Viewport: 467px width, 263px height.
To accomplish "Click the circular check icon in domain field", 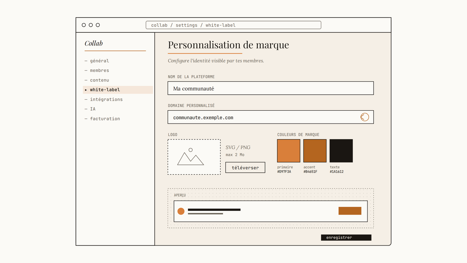I will coord(365,117).
